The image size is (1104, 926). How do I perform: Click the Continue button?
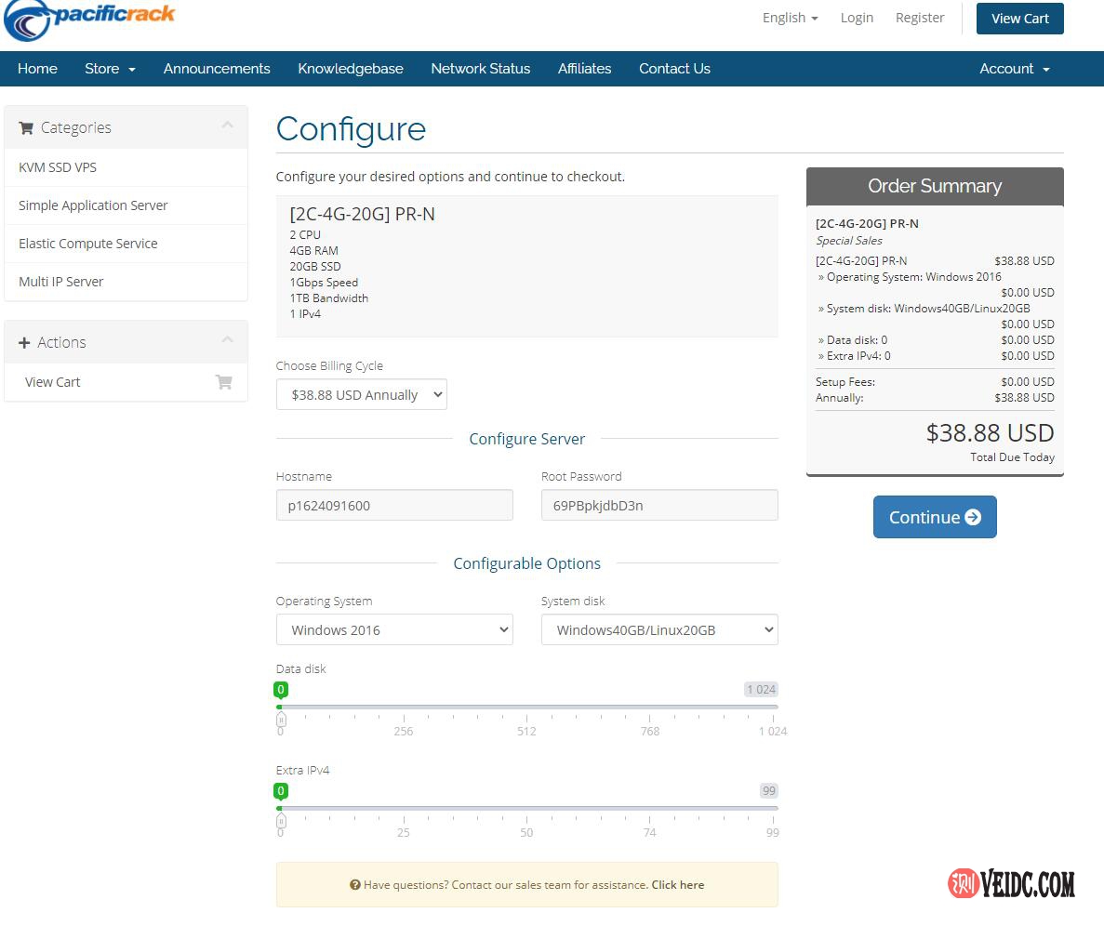[x=935, y=517]
